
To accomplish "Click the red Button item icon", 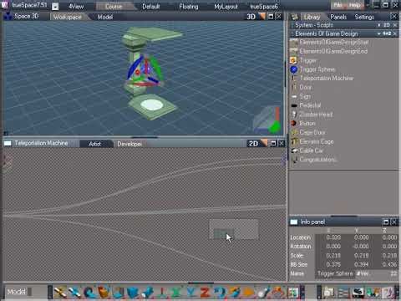I will tap(293, 123).
